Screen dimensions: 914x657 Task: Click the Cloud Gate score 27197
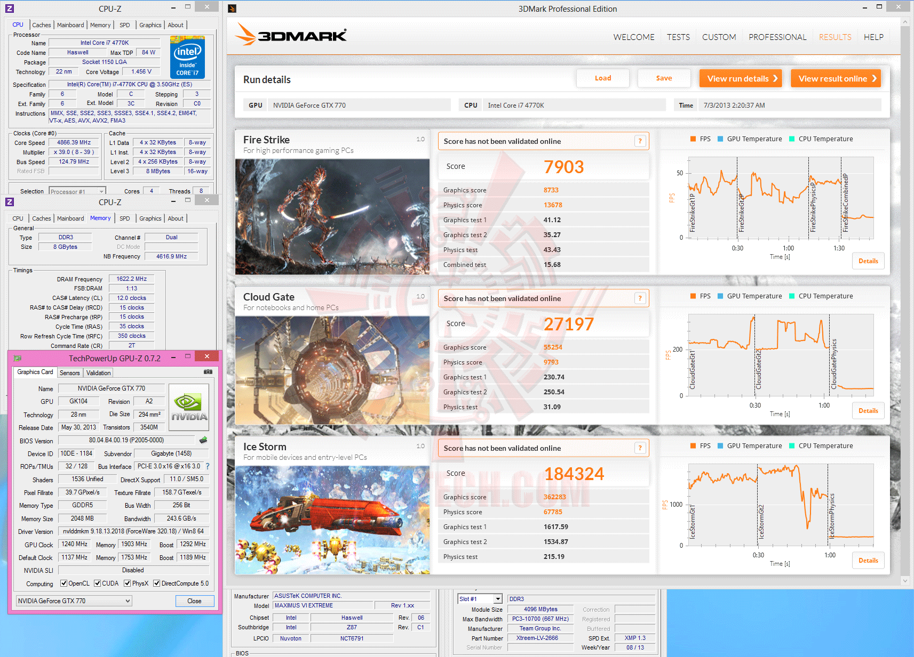569,324
